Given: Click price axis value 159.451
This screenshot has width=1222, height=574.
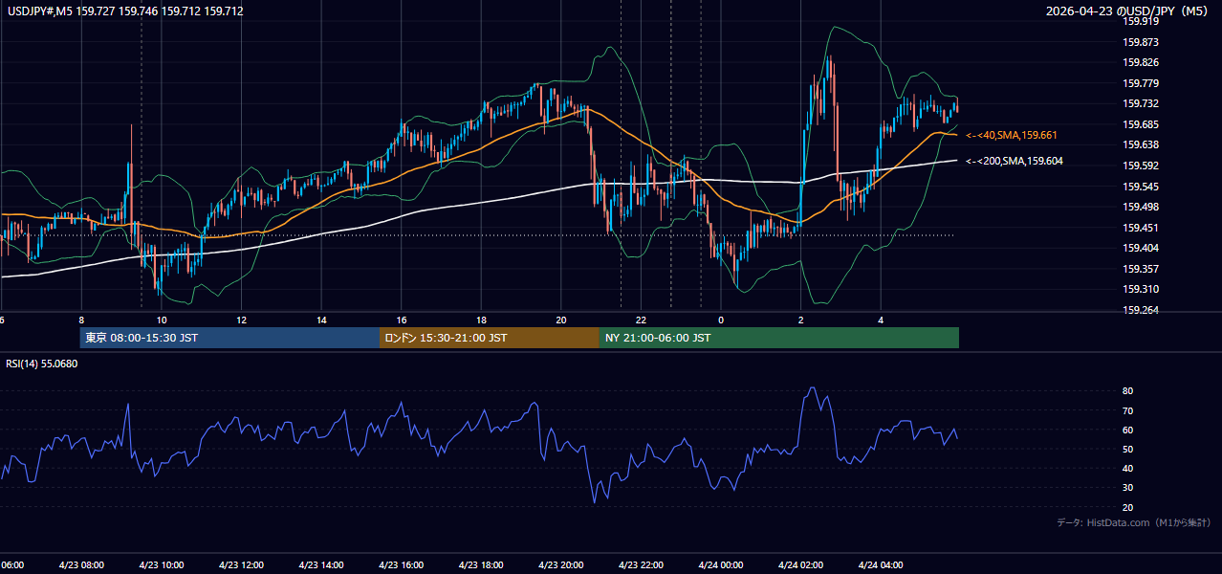Looking at the screenshot, I should [x=1141, y=228].
